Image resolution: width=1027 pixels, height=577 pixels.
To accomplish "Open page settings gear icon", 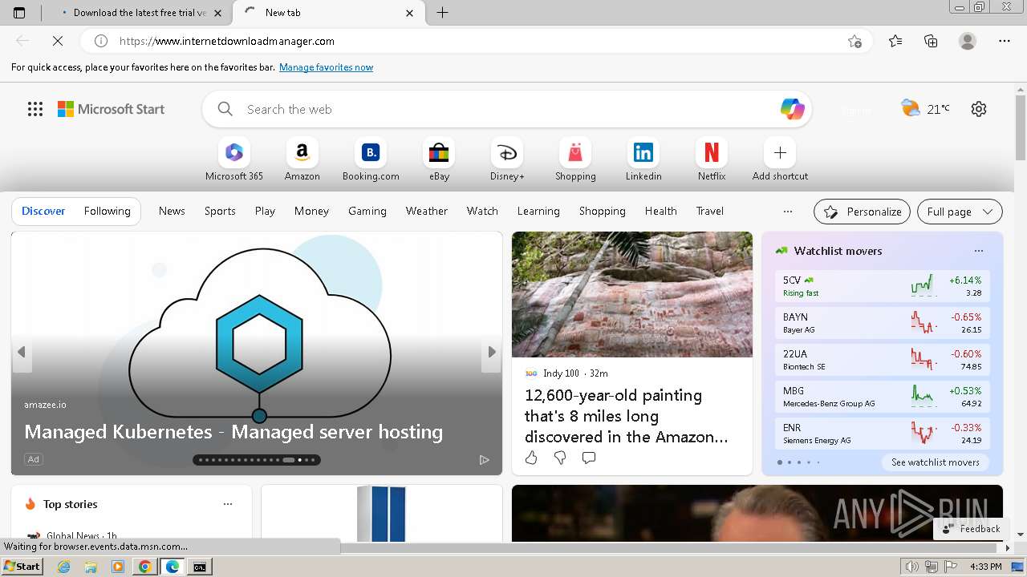I will point(979,109).
